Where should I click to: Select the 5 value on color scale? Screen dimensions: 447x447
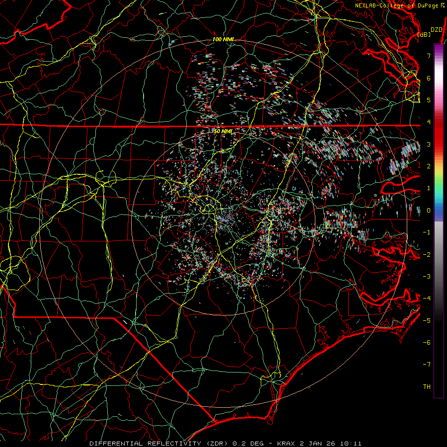[429, 100]
